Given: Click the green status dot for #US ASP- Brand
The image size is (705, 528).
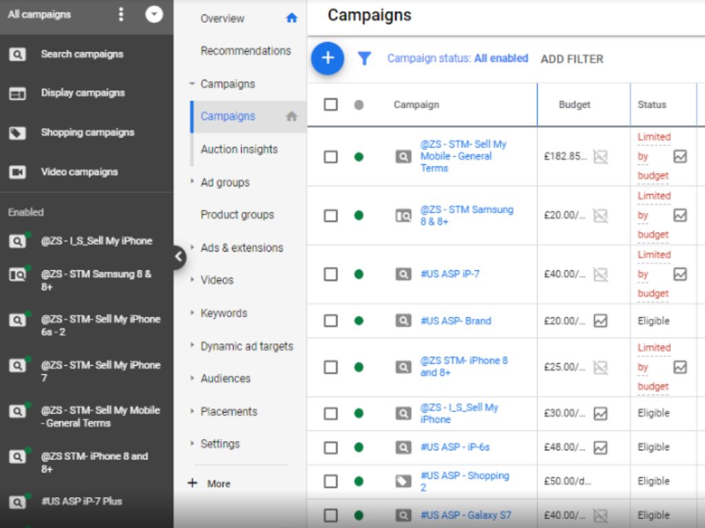Looking at the screenshot, I should [x=359, y=321].
